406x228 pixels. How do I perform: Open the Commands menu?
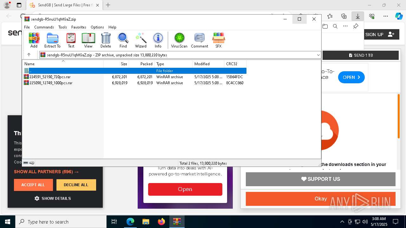click(x=44, y=27)
